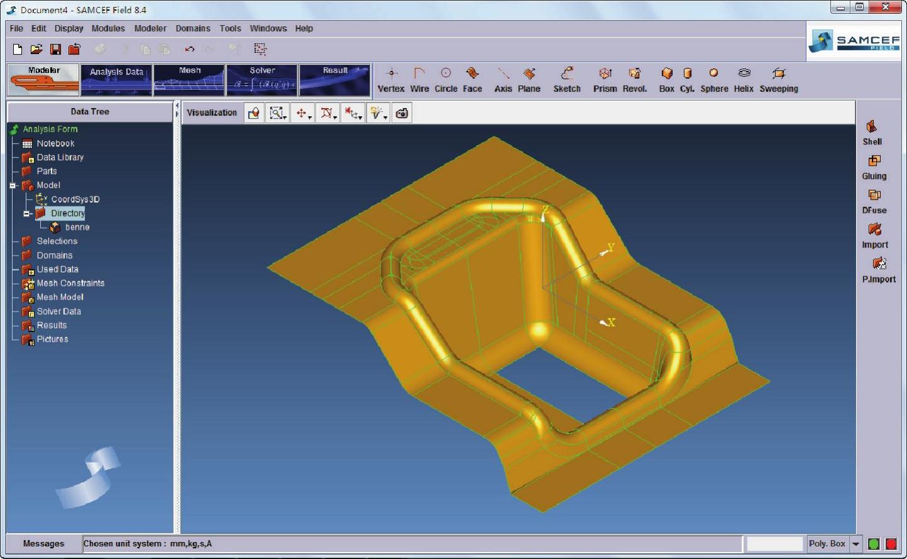Collapse the Model tree node
The image size is (907, 559).
tap(13, 186)
